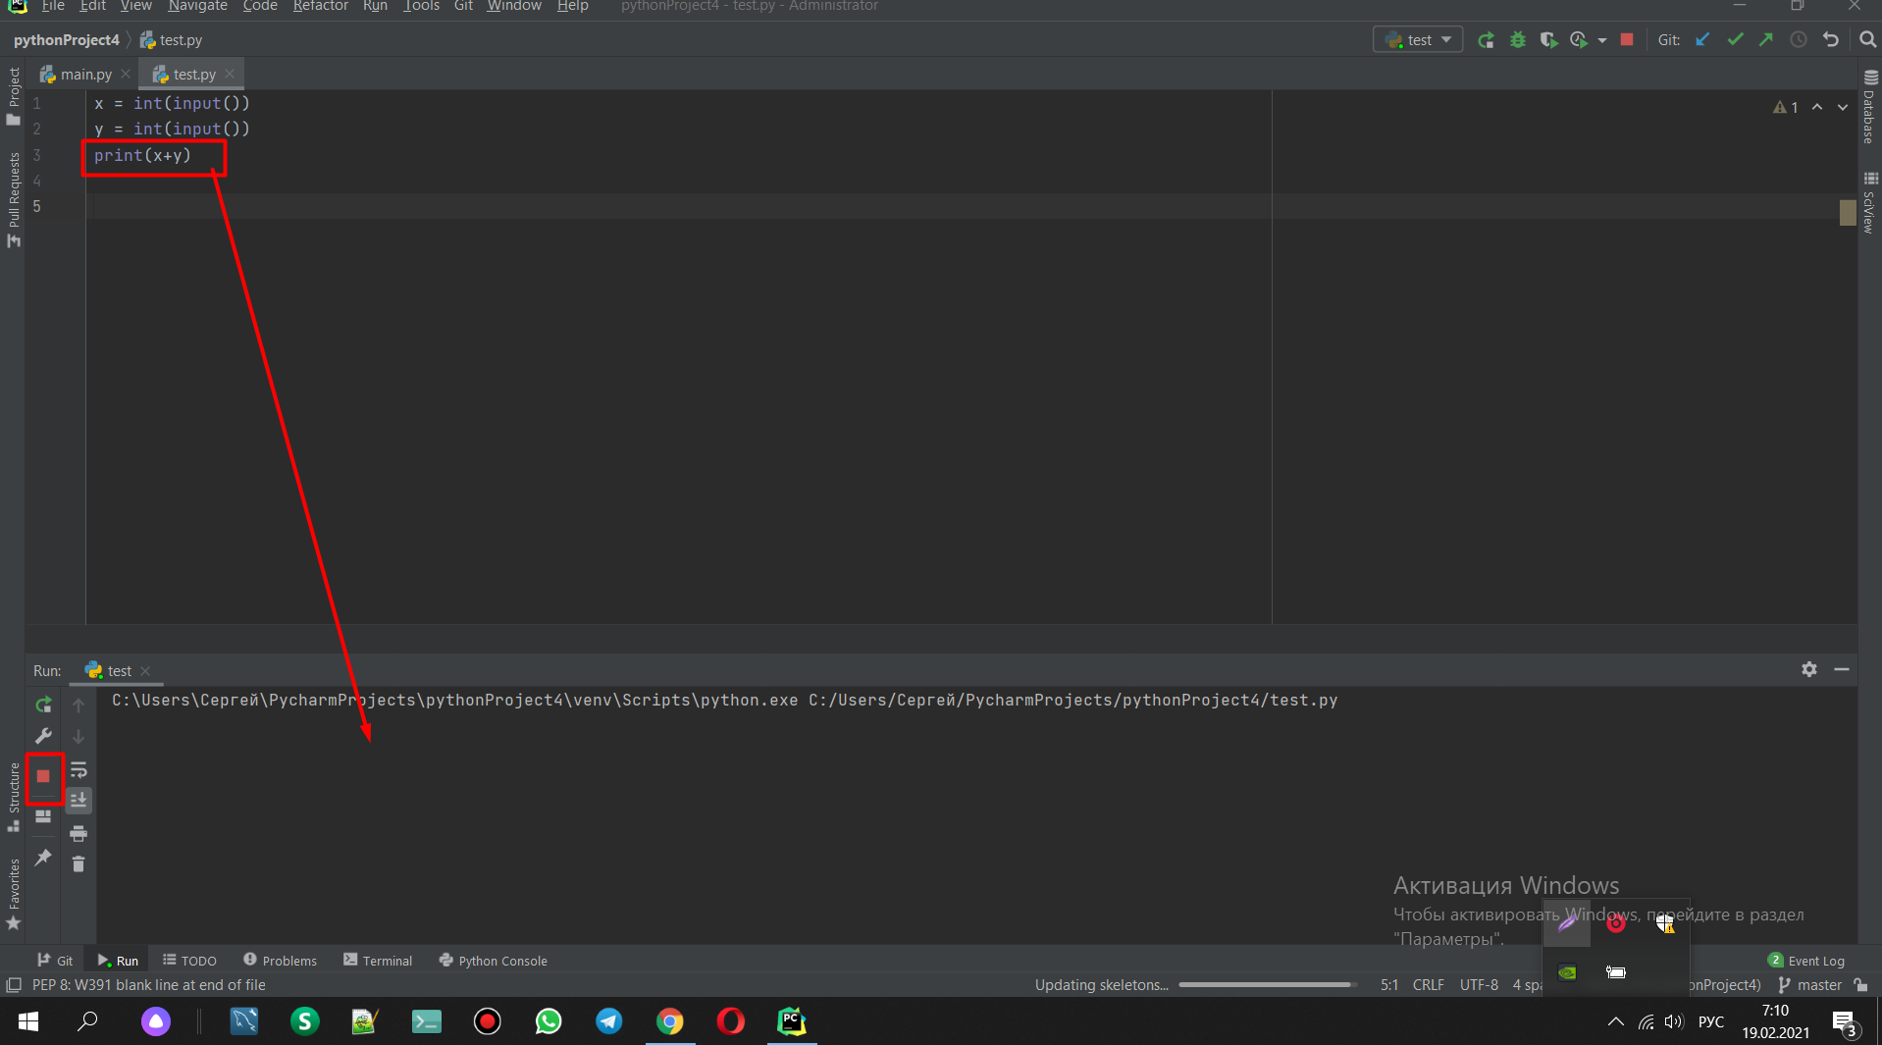Open Google Chrome from taskbar

click(x=670, y=1021)
